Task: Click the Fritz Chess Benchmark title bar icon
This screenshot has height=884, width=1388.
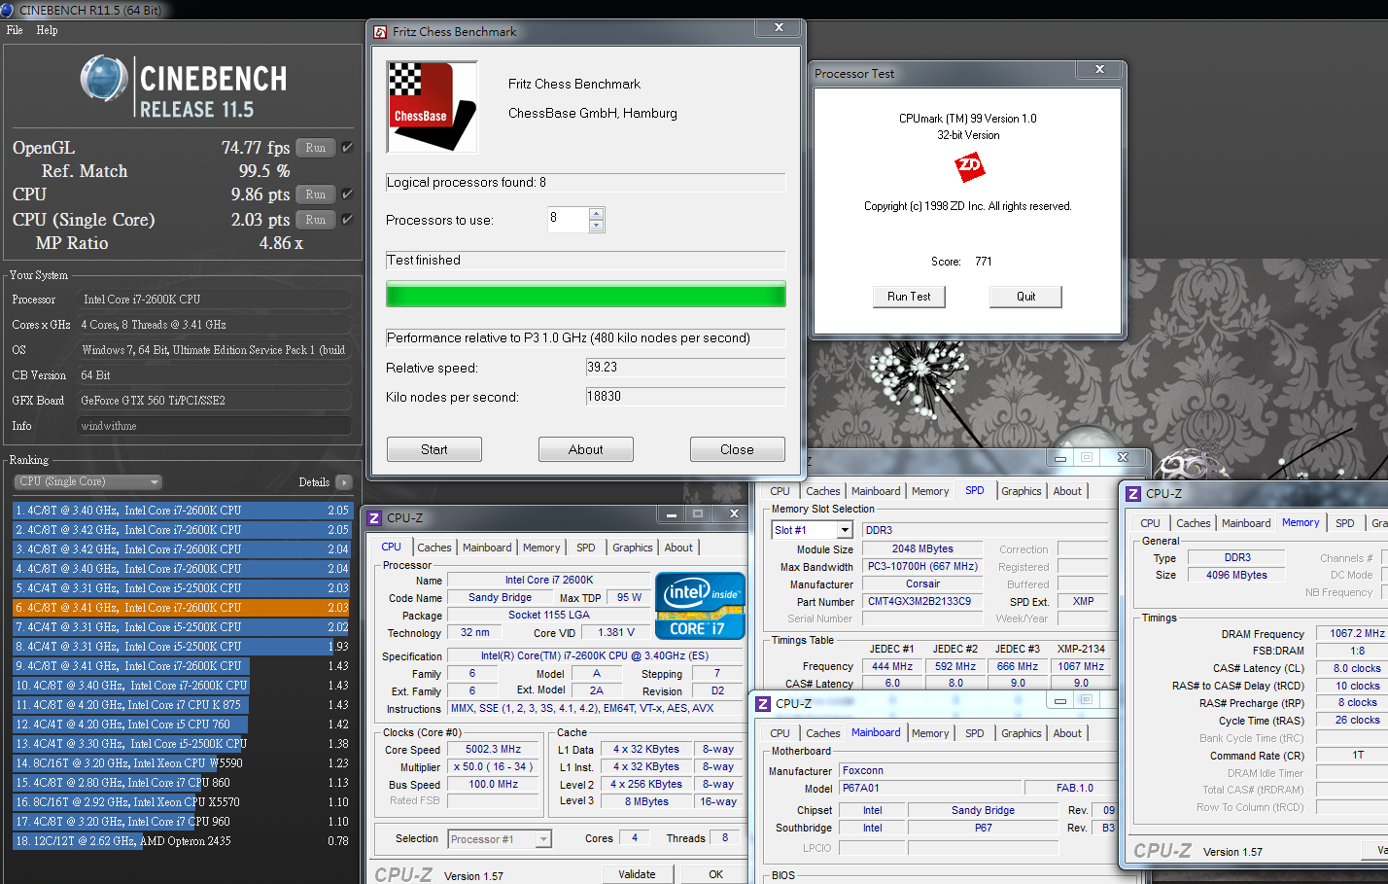Action: click(x=381, y=32)
